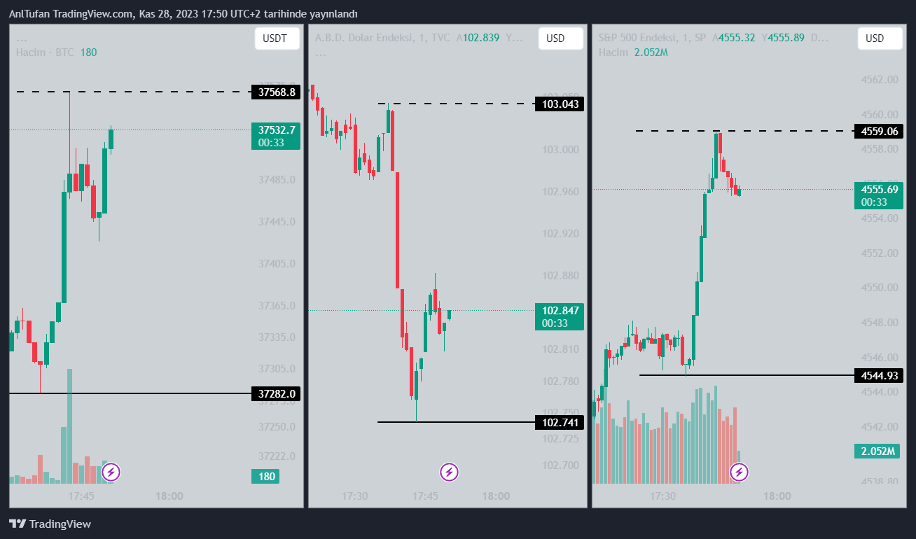
Task: Click the lightning icon in the Dollar Index chart
Action: point(449,472)
